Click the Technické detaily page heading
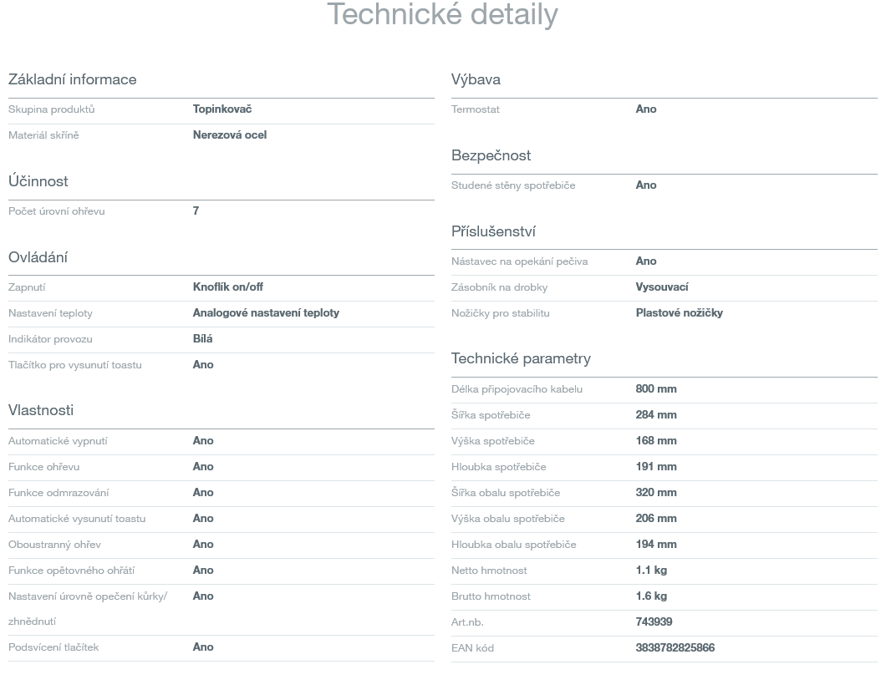Viewport: 886px width, 700px height. (x=442, y=14)
